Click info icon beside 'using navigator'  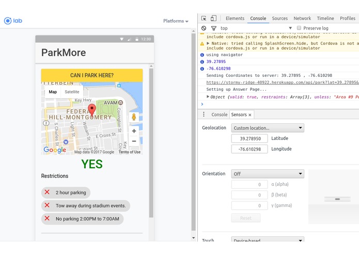202,55
